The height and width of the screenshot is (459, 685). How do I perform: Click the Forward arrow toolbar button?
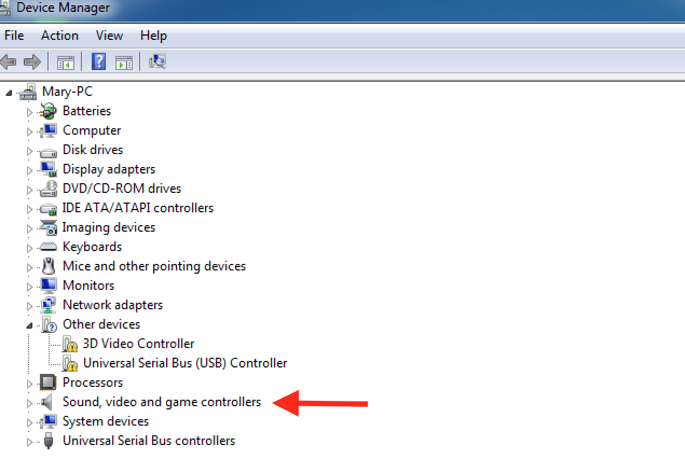(33, 62)
